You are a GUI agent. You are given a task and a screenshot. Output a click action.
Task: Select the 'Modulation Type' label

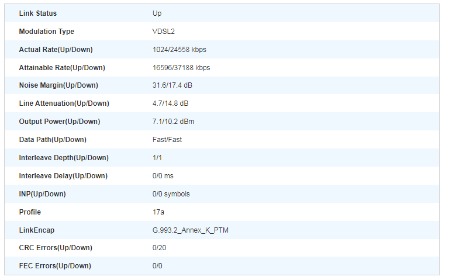[x=47, y=32]
